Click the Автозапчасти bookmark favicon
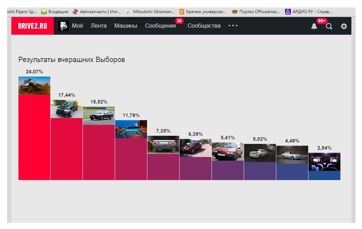 pos(75,12)
